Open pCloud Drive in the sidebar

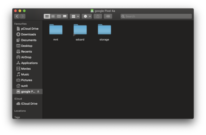27,29
